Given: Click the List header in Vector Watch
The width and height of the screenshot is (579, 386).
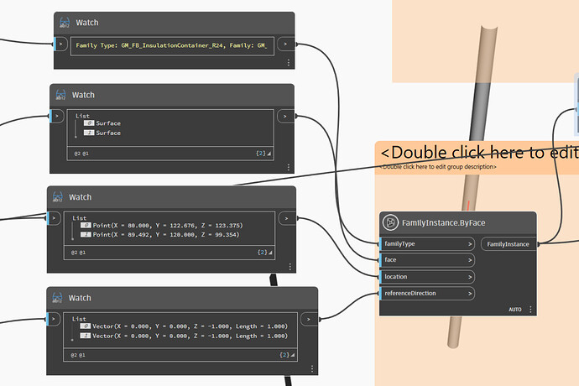Looking at the screenshot, I should tap(79, 319).
